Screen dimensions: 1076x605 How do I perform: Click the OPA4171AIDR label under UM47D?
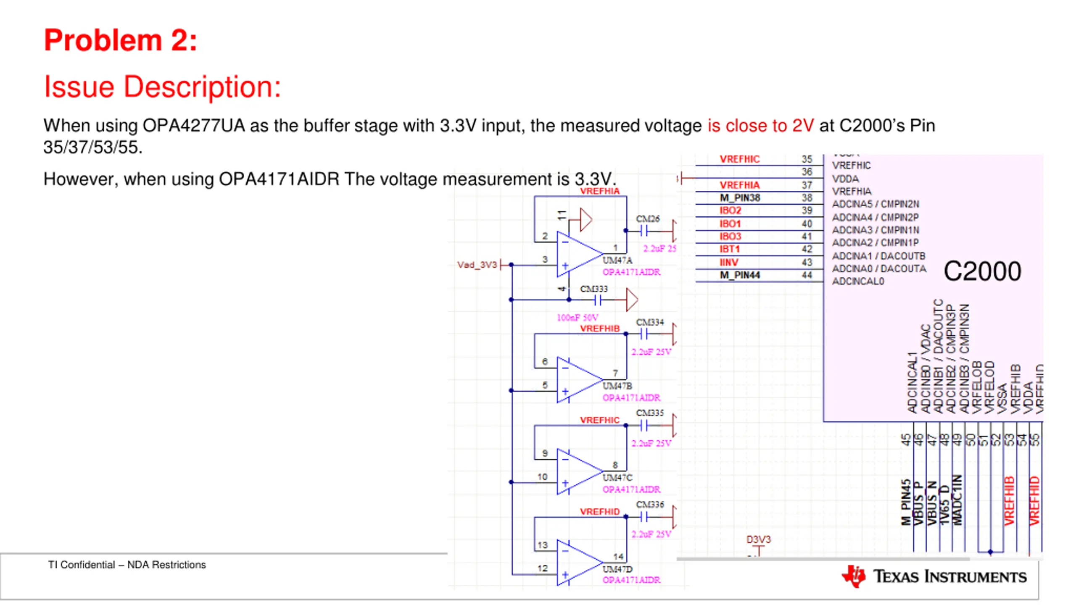click(631, 580)
